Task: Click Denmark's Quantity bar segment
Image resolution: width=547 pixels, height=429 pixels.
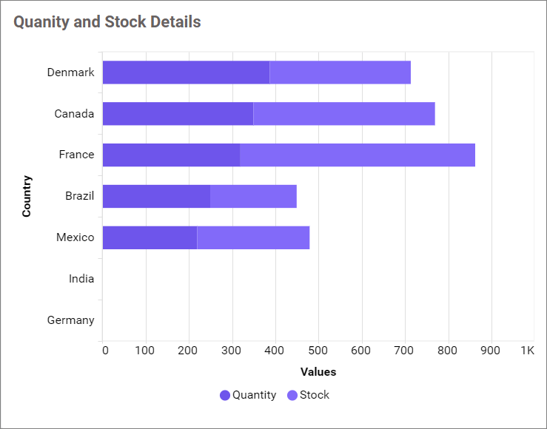Action: pyautogui.click(x=186, y=72)
